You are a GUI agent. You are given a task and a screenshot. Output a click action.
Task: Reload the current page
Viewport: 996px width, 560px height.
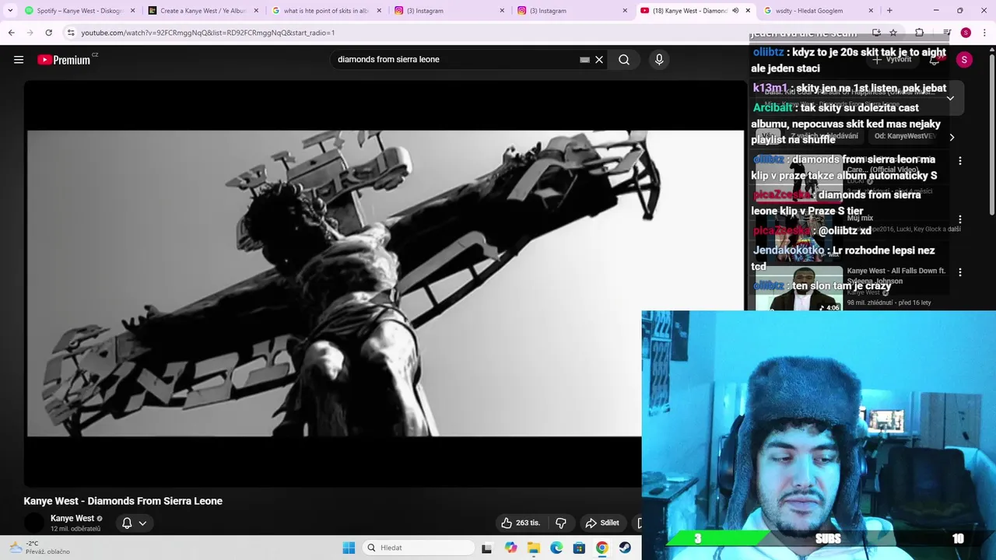click(x=48, y=33)
